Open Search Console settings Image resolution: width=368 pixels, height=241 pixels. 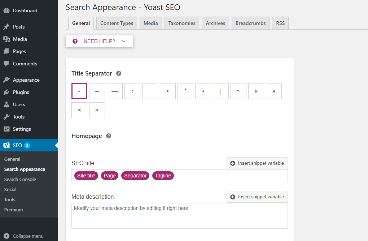point(20,179)
